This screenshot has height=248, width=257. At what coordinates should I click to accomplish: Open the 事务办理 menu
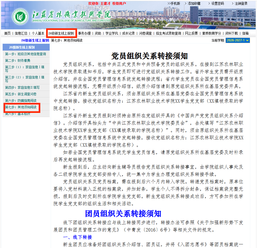click(x=84, y=33)
